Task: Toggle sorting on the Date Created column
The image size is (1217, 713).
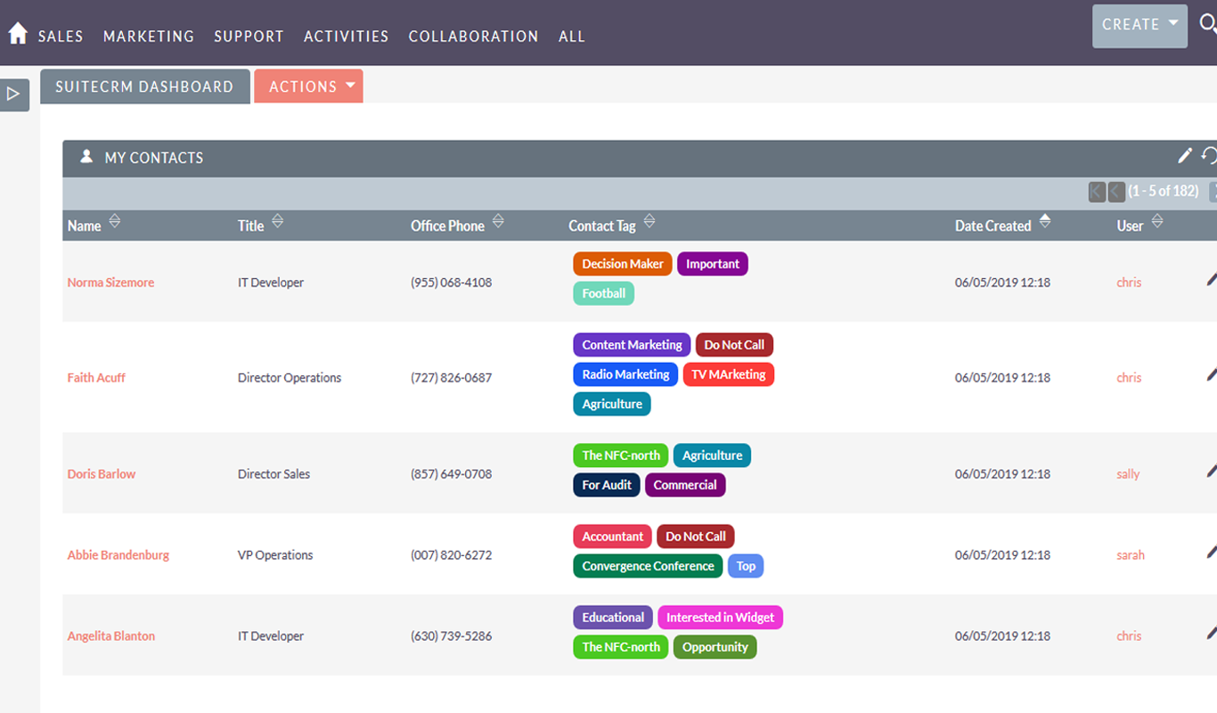Action: [x=1044, y=221]
